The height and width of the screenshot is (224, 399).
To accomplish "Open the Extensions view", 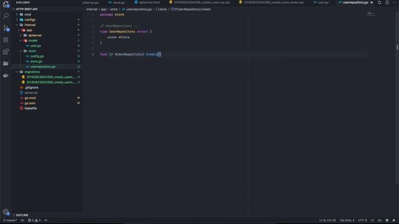I will pos(6,52).
